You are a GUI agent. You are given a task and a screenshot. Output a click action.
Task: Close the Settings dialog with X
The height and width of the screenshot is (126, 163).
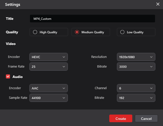pos(158,4)
